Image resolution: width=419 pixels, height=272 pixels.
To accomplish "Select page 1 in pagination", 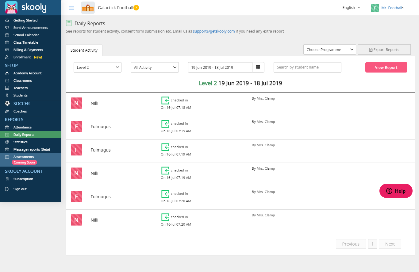I will [x=372, y=244].
